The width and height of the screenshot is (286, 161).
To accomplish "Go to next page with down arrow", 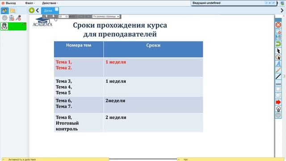I will pyautogui.click(x=53, y=17).
